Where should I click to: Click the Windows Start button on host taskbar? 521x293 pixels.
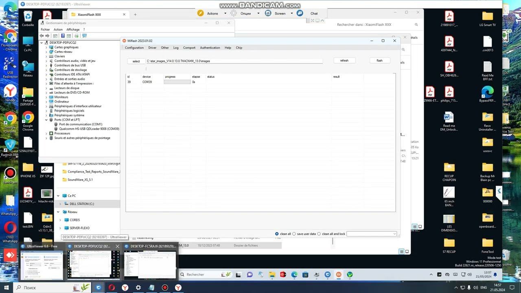(x=7, y=287)
